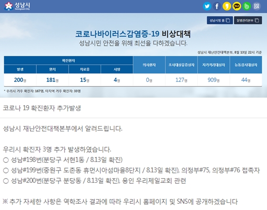Click the 코로나 19 확진환자 추가발생 heading

[42, 108]
